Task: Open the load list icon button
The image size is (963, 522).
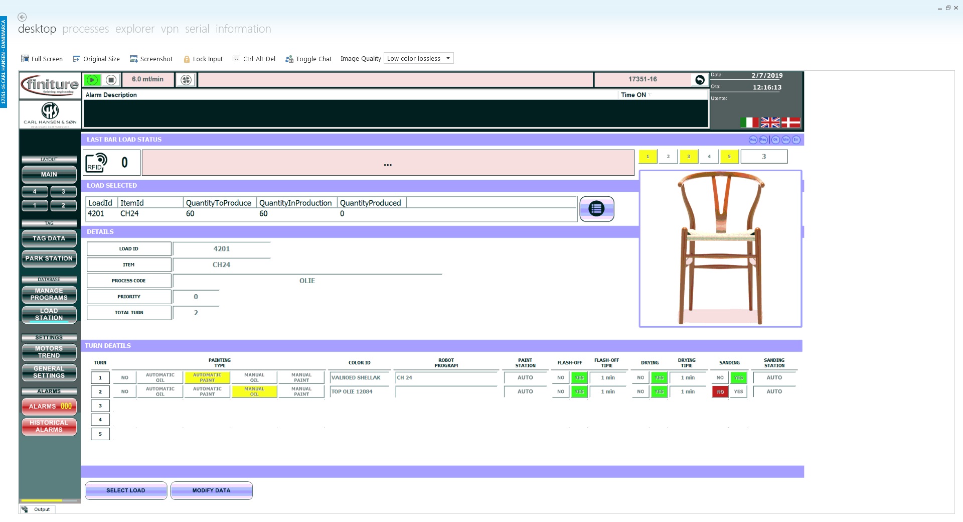Action: pyautogui.click(x=597, y=209)
